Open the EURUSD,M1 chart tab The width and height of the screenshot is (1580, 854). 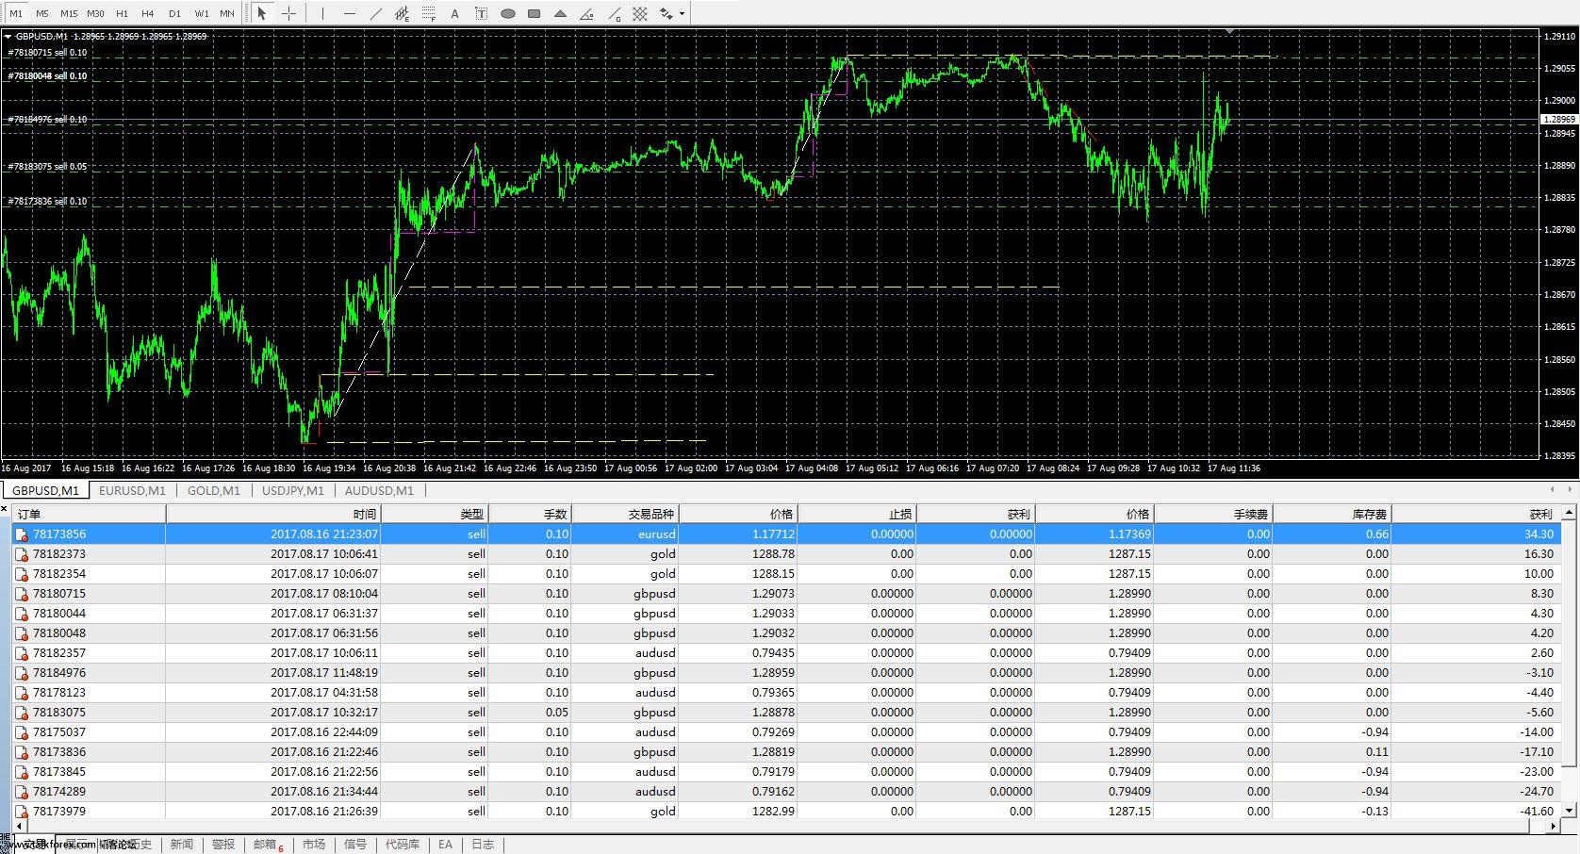132,490
